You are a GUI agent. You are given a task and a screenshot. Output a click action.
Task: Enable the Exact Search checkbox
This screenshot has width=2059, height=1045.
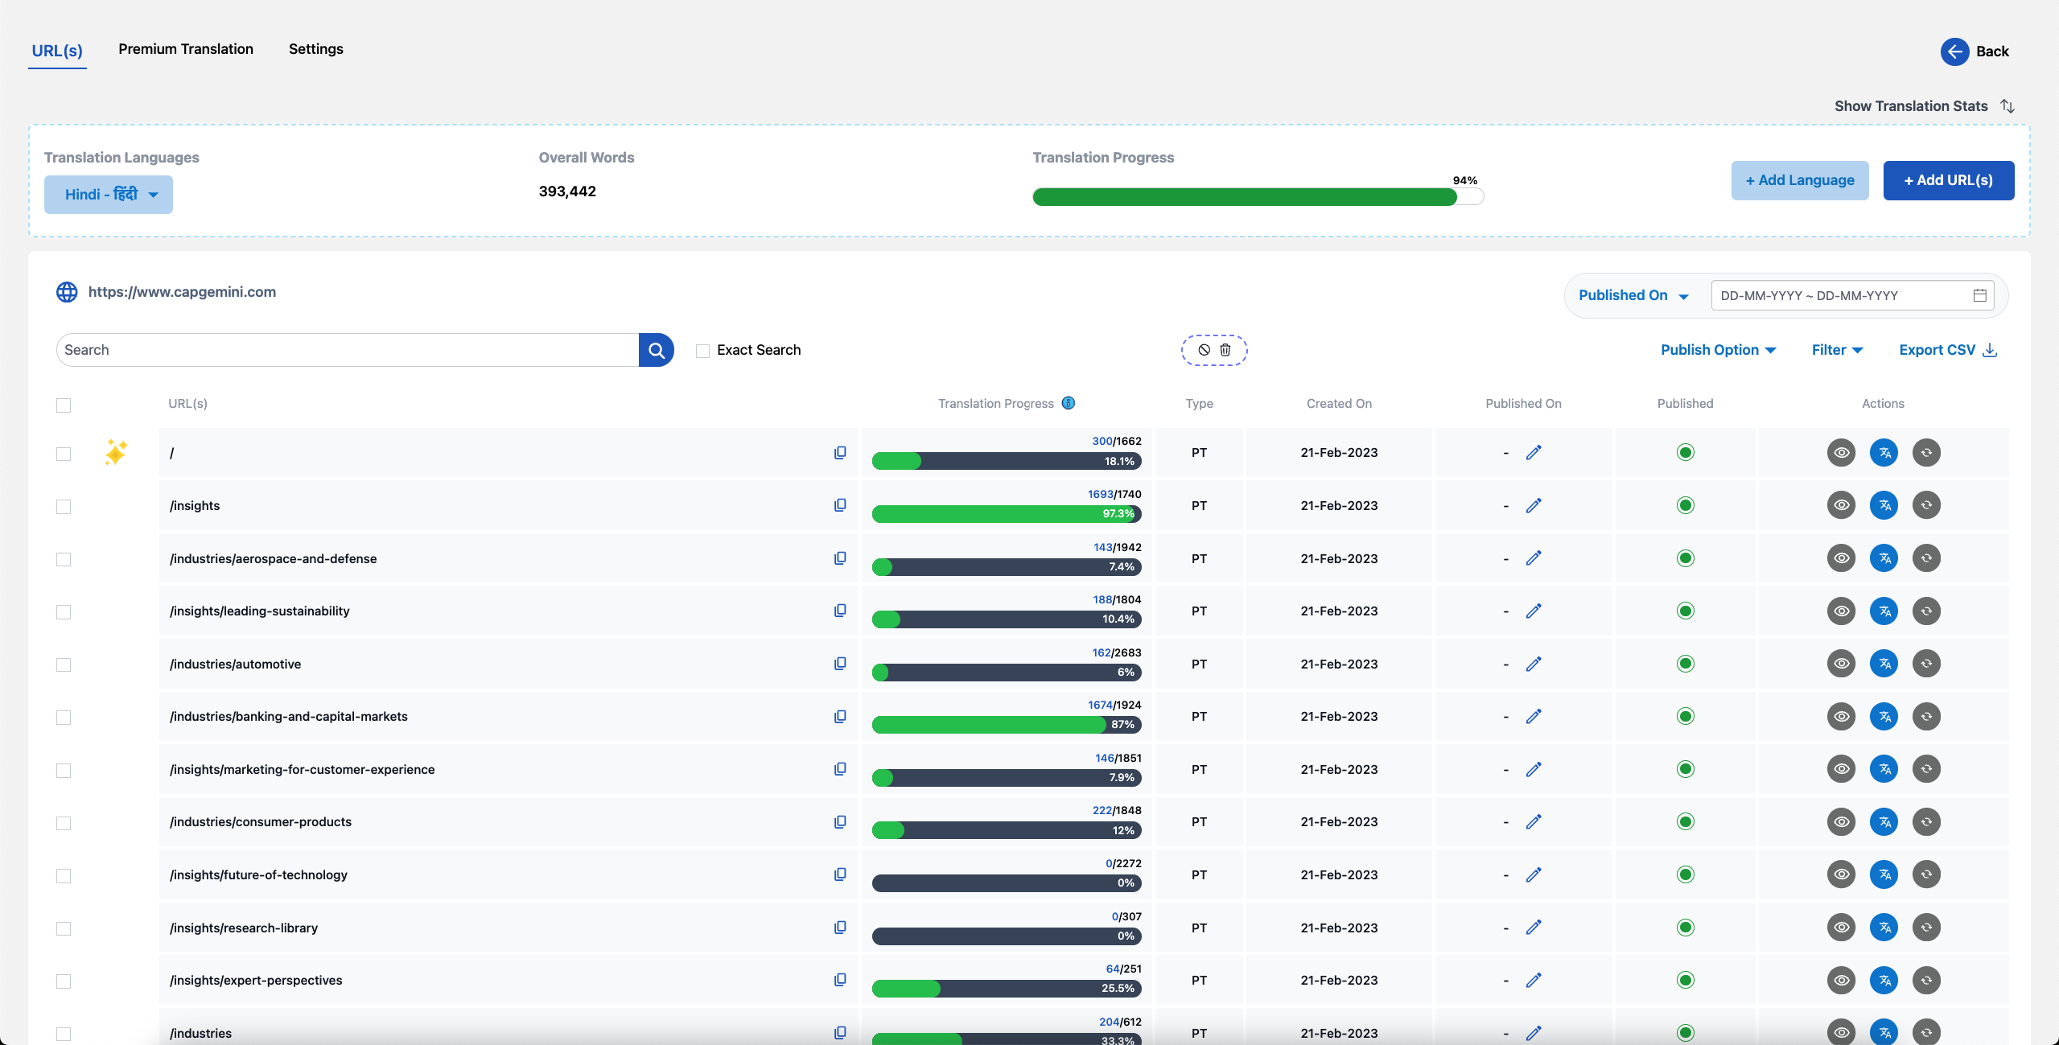tap(702, 351)
